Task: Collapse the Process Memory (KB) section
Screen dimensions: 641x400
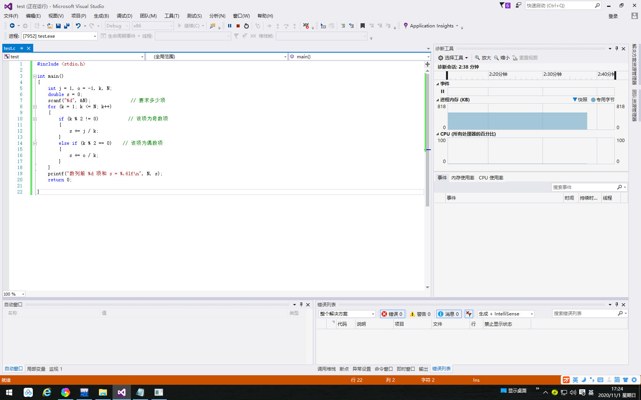Action: (438, 100)
